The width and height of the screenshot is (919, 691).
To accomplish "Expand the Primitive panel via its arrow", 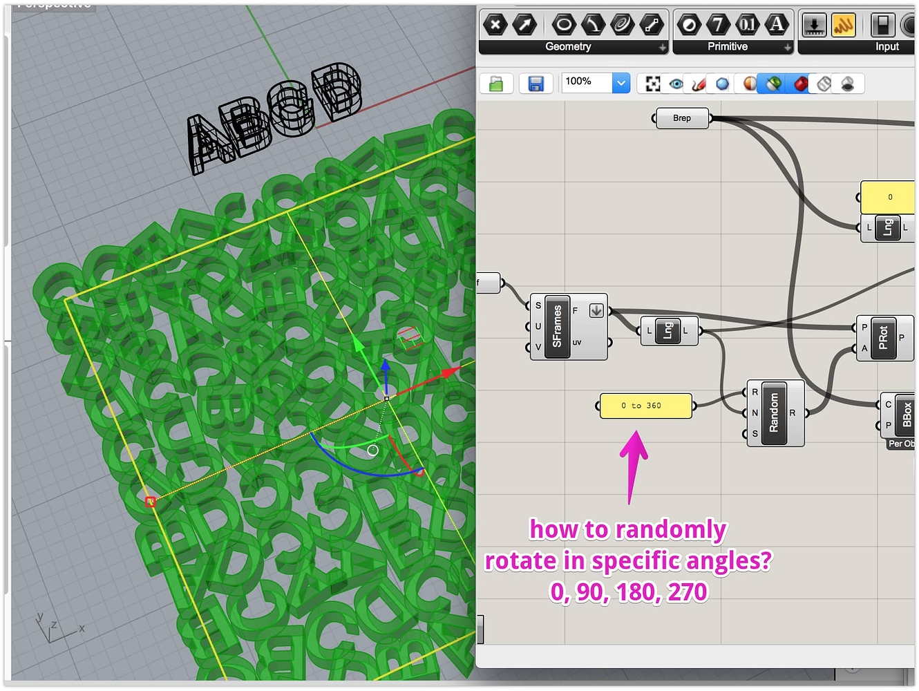I will coord(788,48).
